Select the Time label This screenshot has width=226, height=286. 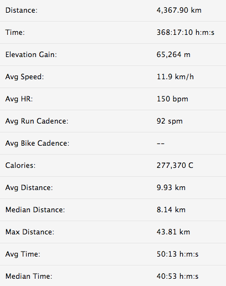click(15, 32)
